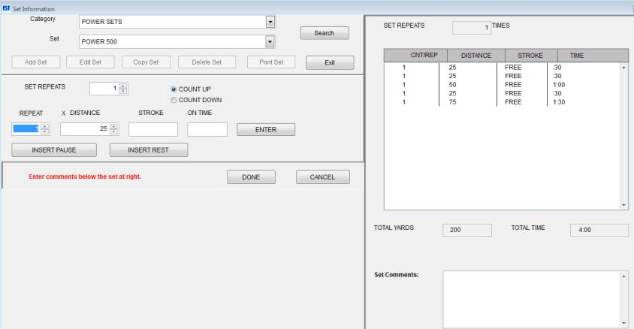Click inside the Set Comments text area
The width and height of the screenshot is (634, 329).
click(530, 299)
